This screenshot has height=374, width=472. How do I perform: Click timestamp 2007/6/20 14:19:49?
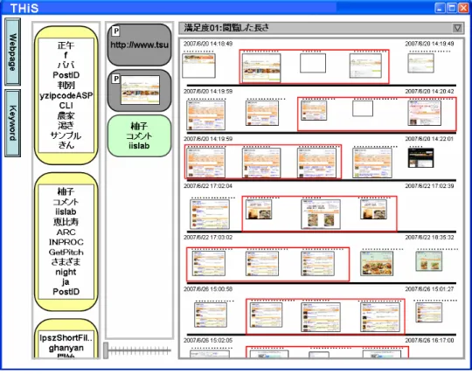click(x=429, y=44)
